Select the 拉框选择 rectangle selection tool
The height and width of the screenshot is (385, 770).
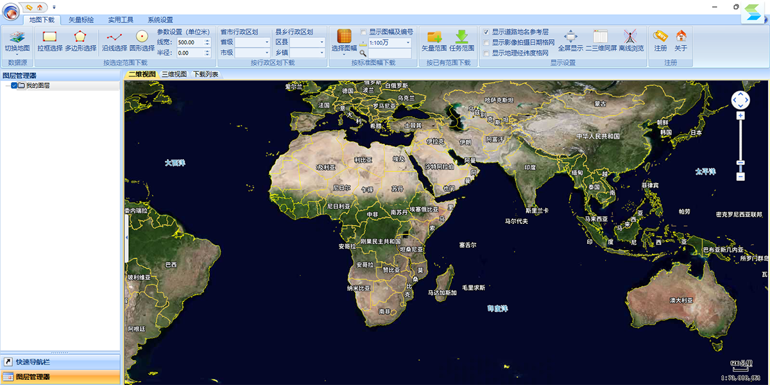coord(49,40)
